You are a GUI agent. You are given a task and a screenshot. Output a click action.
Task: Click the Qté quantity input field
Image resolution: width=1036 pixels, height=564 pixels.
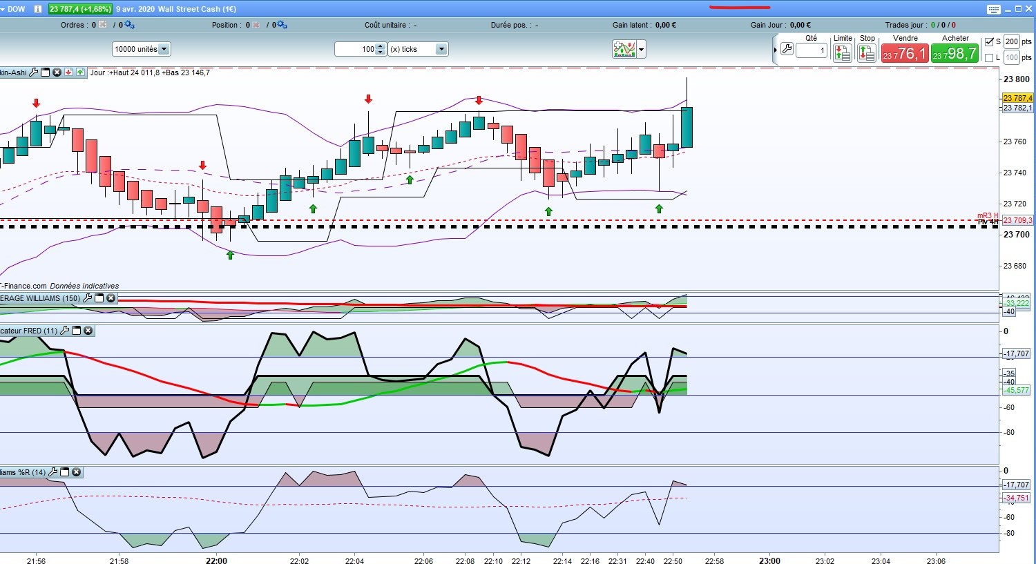pyautogui.click(x=811, y=50)
